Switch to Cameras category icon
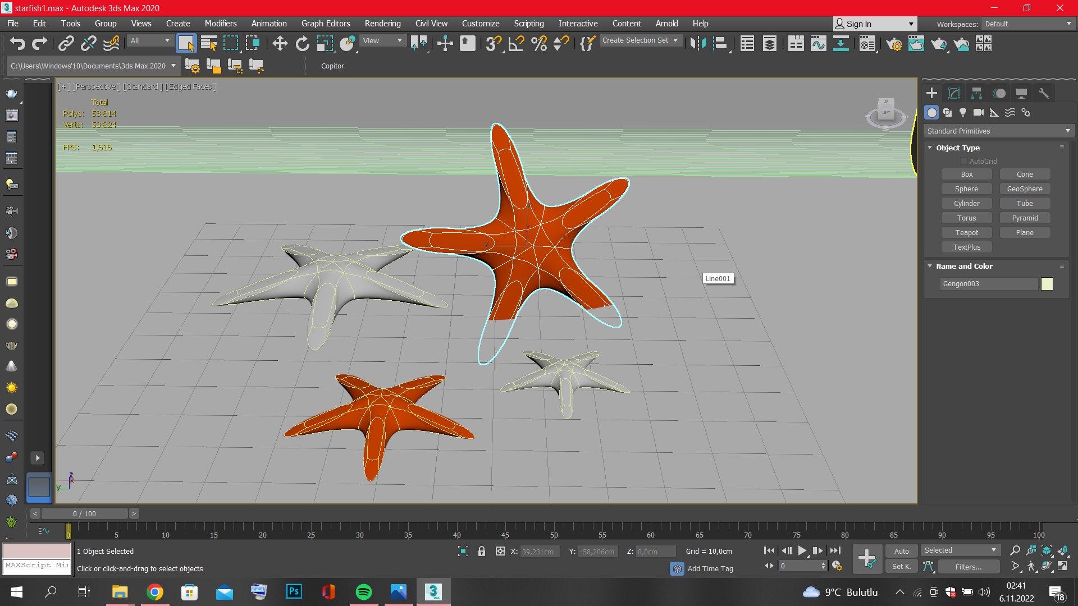The height and width of the screenshot is (606, 1078). point(979,112)
